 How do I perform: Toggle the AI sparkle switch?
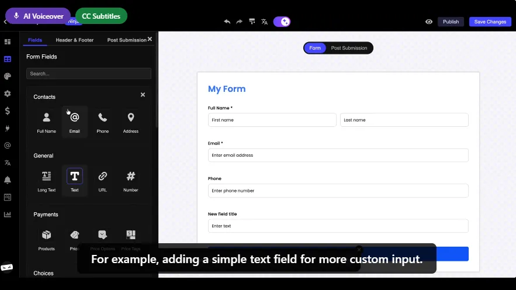tap(282, 22)
